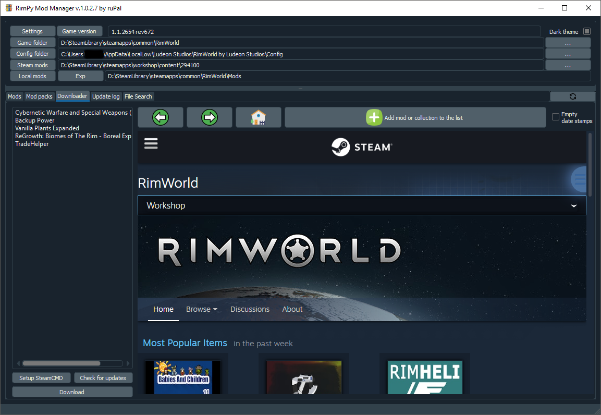
Task: Open the Discussions page
Action: tap(250, 309)
